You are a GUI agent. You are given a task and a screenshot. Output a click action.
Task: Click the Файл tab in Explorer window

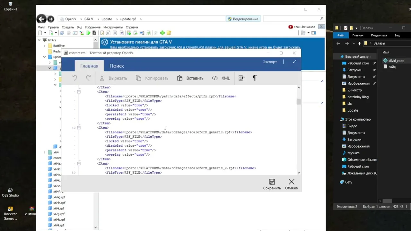click(341, 35)
